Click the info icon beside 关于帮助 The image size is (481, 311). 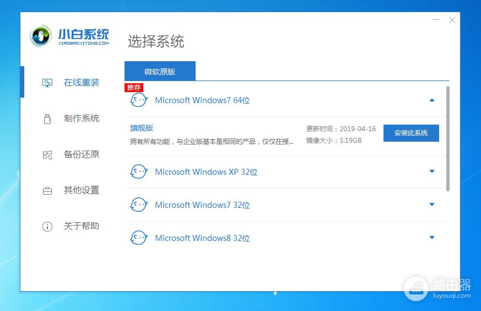tap(47, 226)
